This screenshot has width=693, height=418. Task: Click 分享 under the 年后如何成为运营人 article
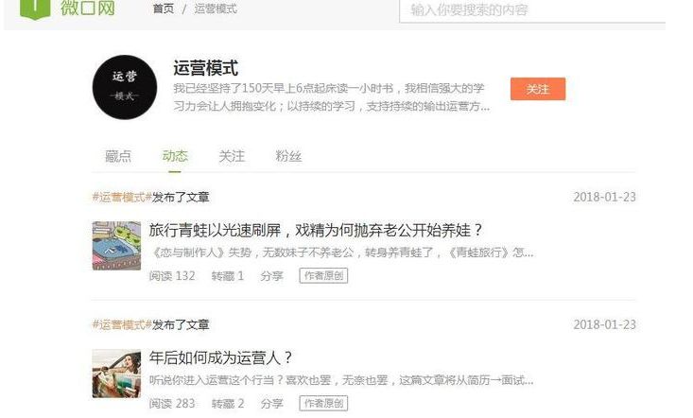click(x=271, y=404)
